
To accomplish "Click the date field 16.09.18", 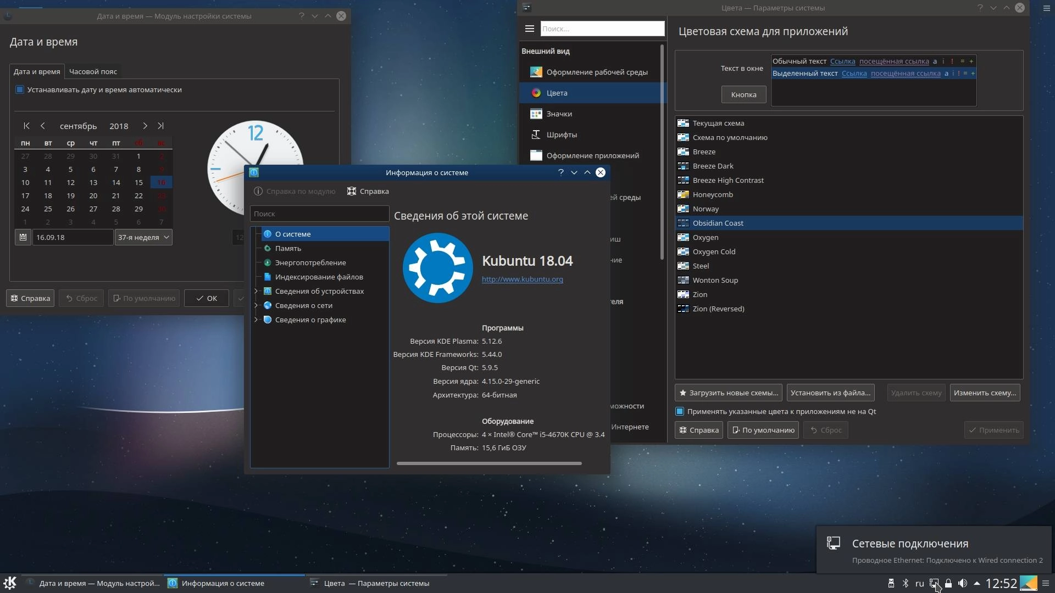I will click(x=73, y=237).
